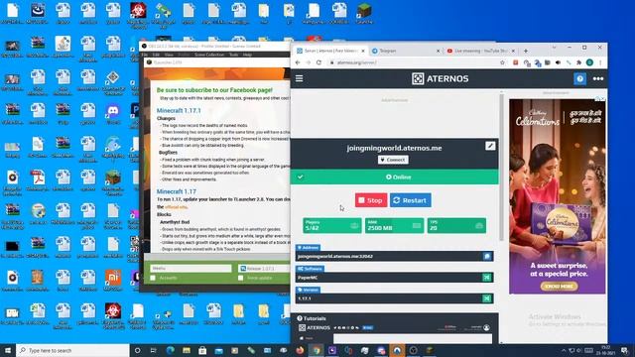Screen dimensions: 635x357
Task: Open Microsoft Store from the taskbar
Action: [202, 350]
